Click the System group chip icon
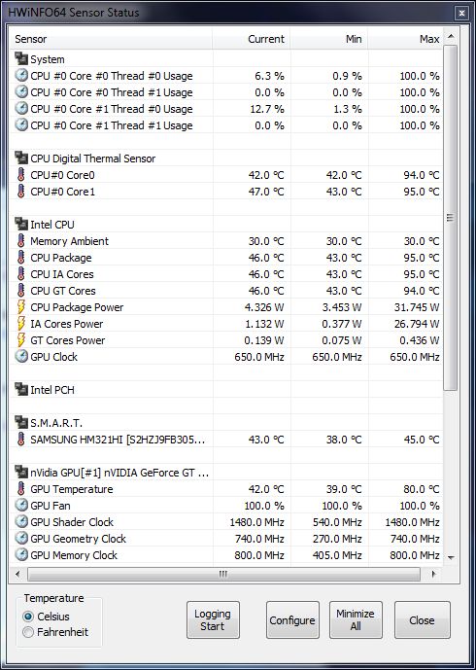This screenshot has width=476, height=670. point(21,58)
